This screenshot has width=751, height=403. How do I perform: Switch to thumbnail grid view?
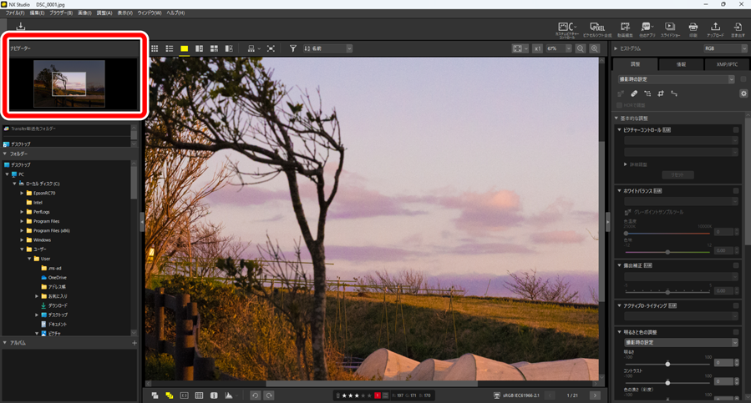[x=155, y=49]
